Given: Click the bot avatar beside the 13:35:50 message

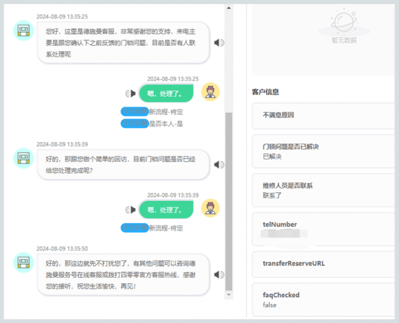Looking at the screenshot, I should click(23, 263).
